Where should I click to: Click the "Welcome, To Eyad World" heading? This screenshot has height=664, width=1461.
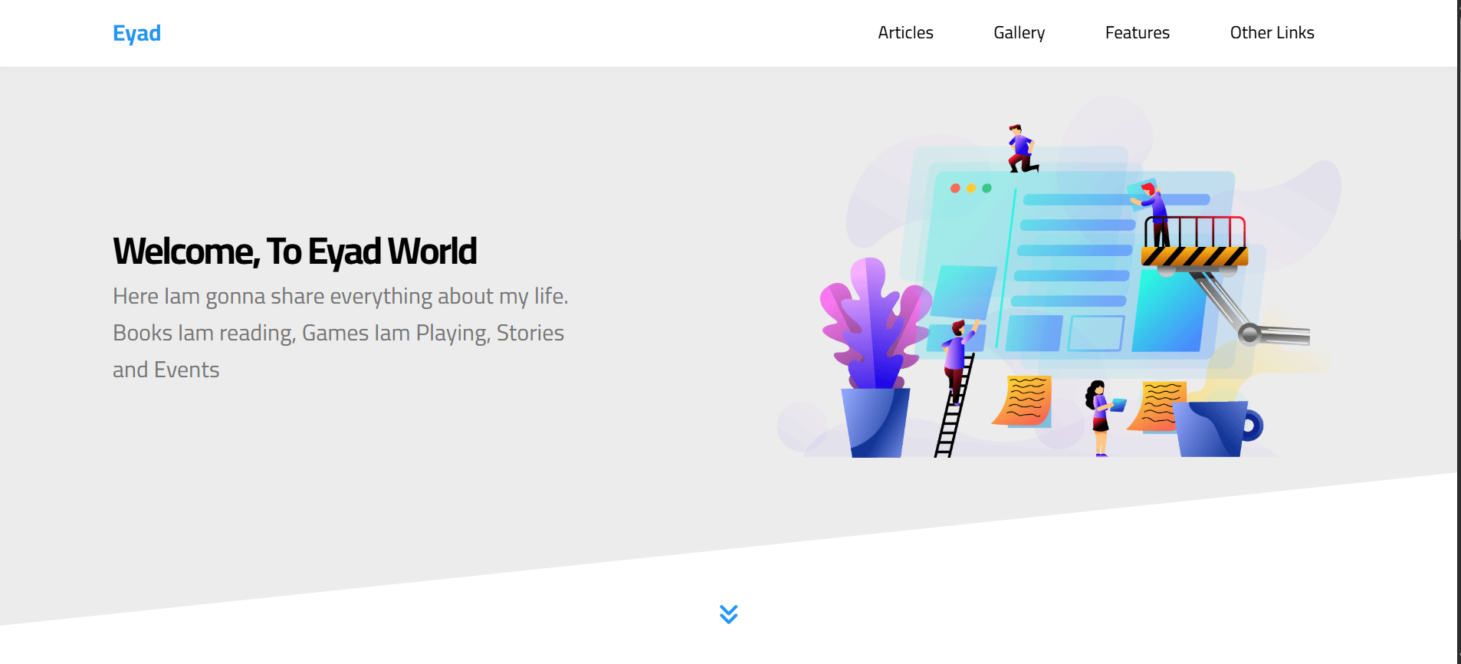coord(294,251)
